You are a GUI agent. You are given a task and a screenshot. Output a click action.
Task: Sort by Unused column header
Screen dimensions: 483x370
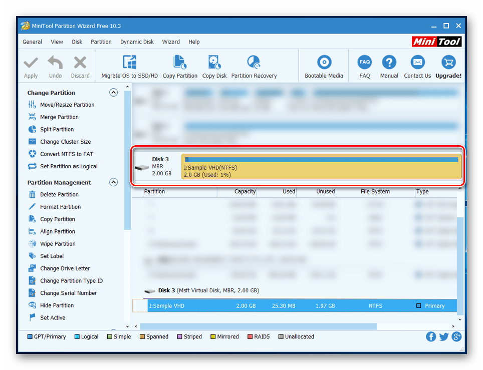coord(316,191)
